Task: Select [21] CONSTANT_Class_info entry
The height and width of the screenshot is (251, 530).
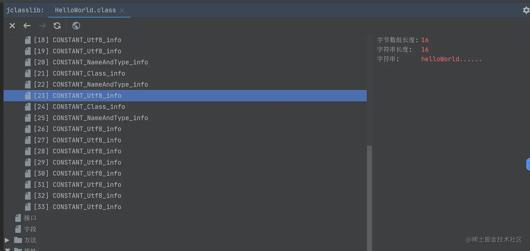Action: point(89,73)
